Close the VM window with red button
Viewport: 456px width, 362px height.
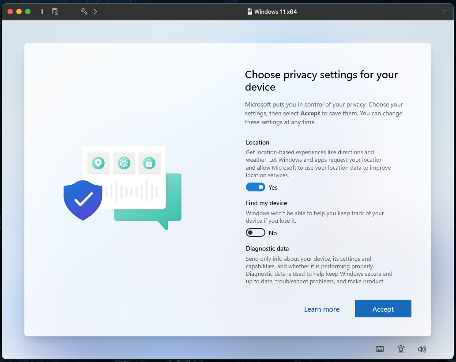click(10, 11)
